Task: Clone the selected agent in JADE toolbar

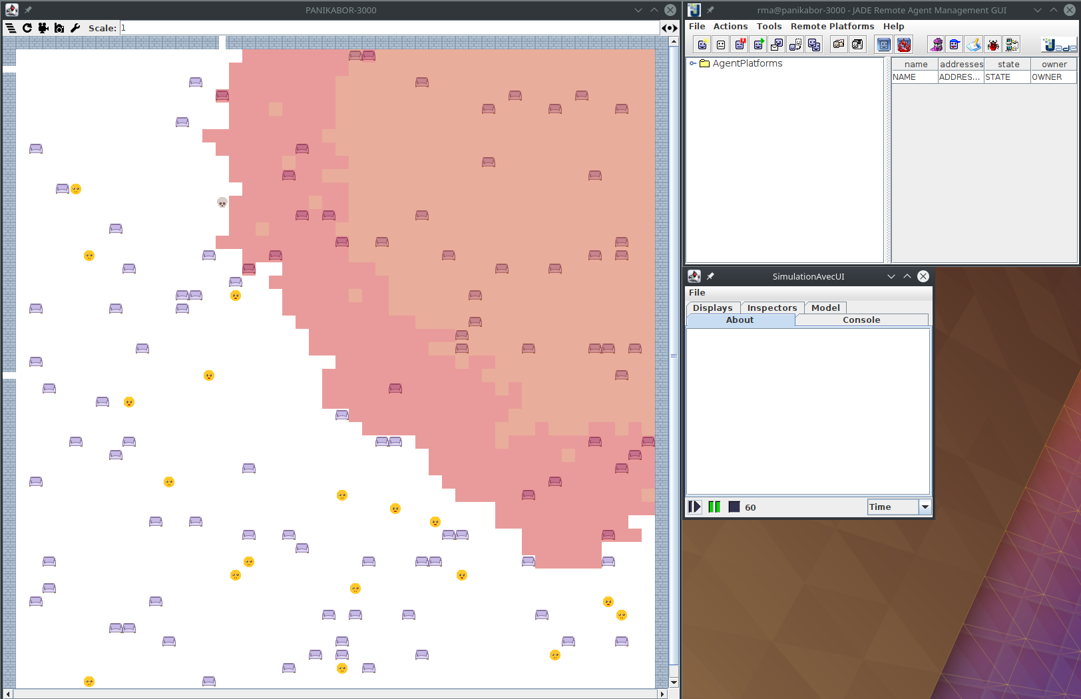Action: pyautogui.click(x=814, y=45)
